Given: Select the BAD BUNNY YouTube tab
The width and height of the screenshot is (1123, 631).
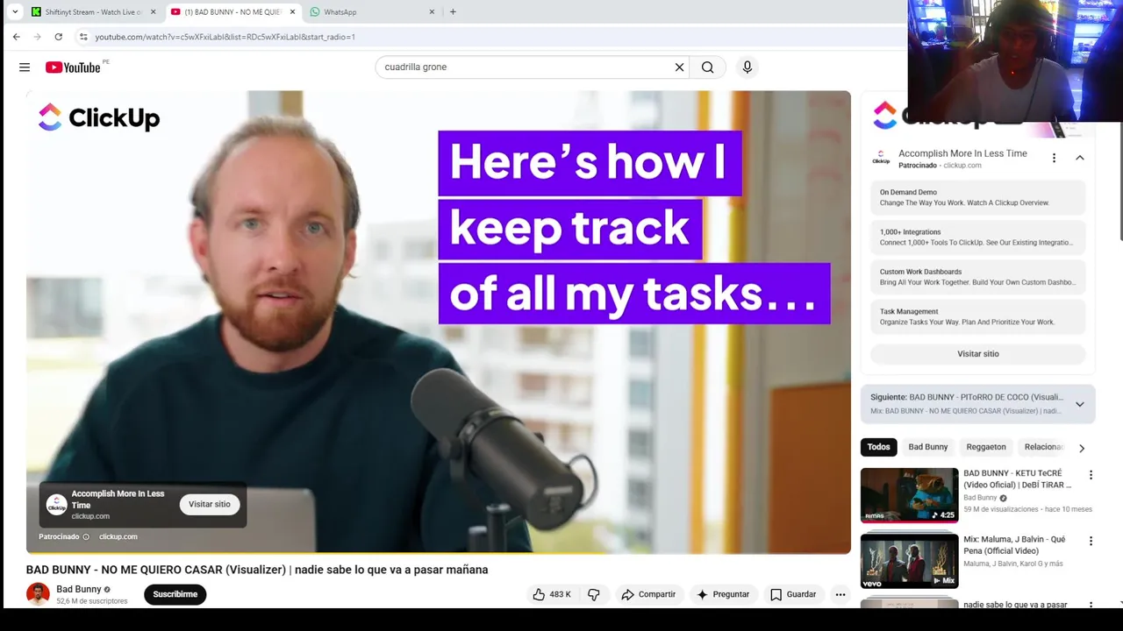Looking at the screenshot, I should point(232,12).
